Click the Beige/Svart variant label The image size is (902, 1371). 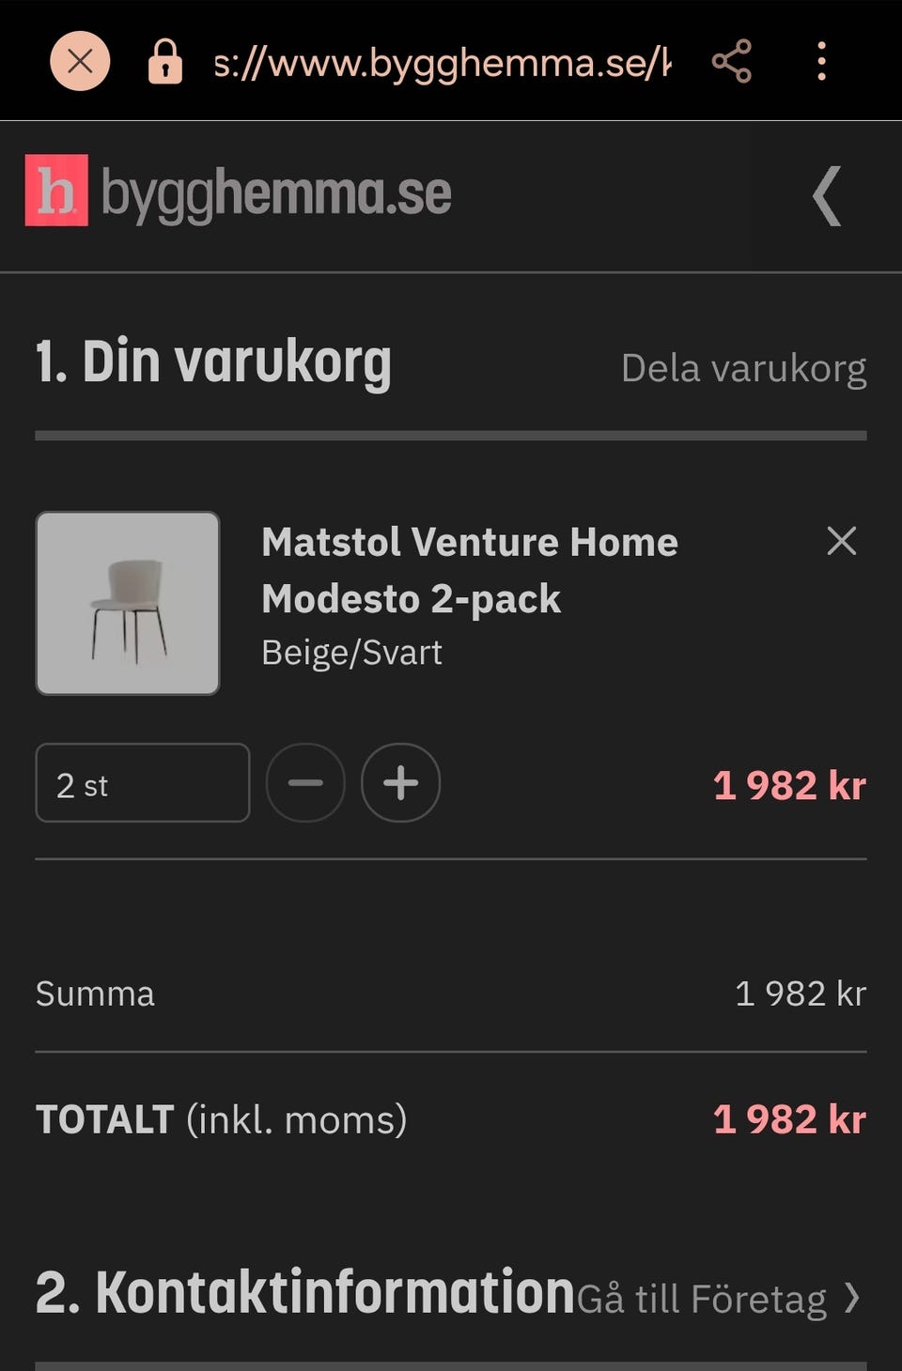351,653
